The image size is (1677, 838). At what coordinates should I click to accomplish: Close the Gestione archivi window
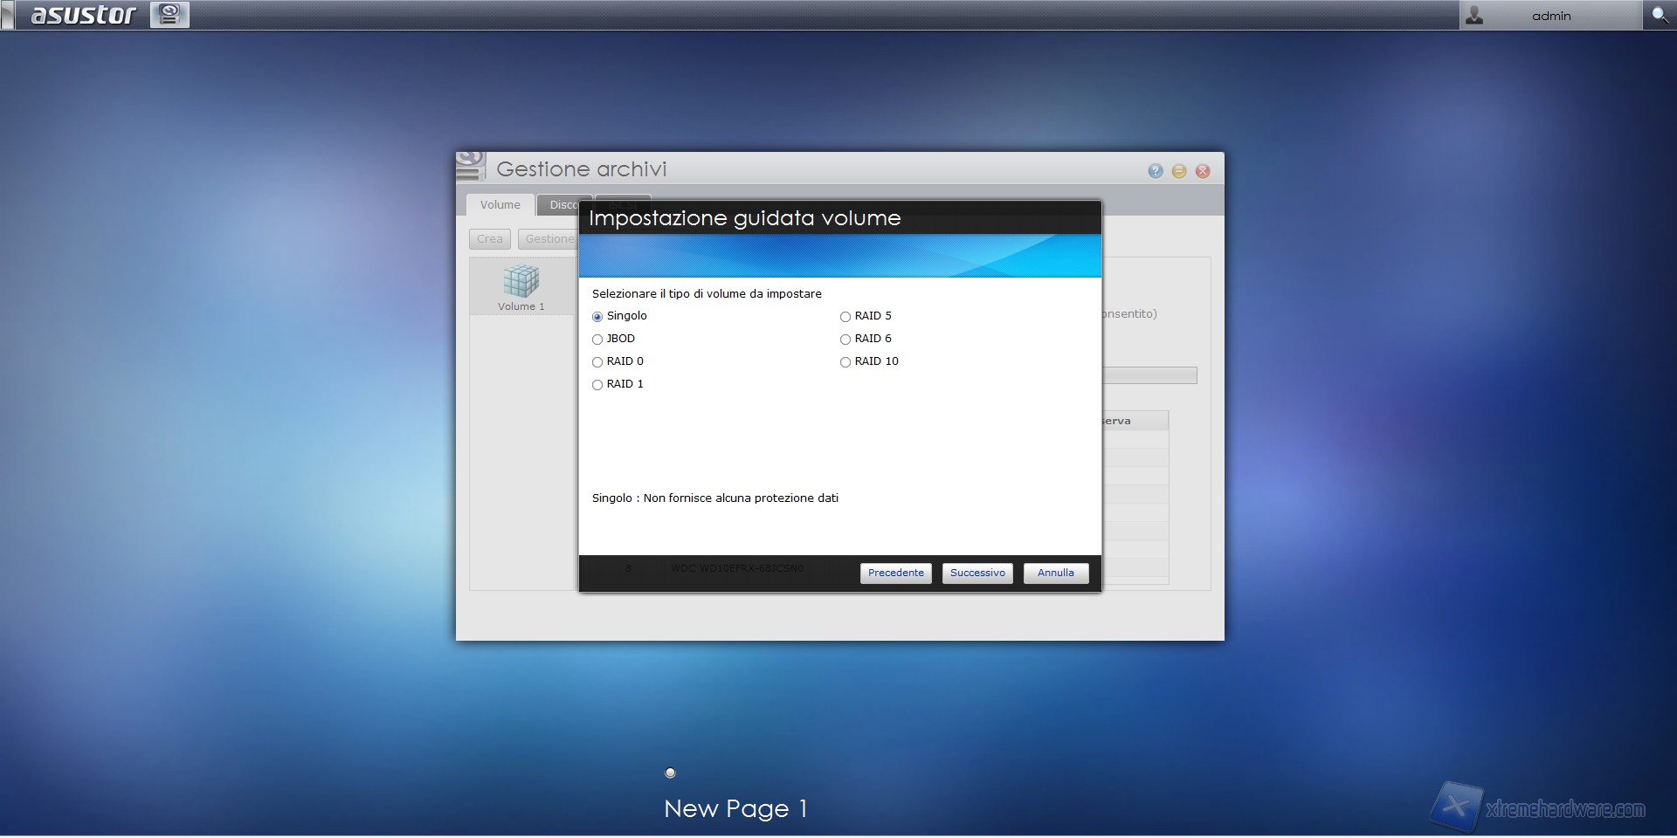click(1203, 171)
